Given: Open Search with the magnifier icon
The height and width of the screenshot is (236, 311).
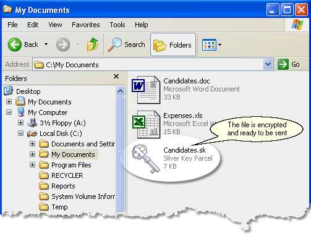Looking at the screenshot, I should (115, 44).
